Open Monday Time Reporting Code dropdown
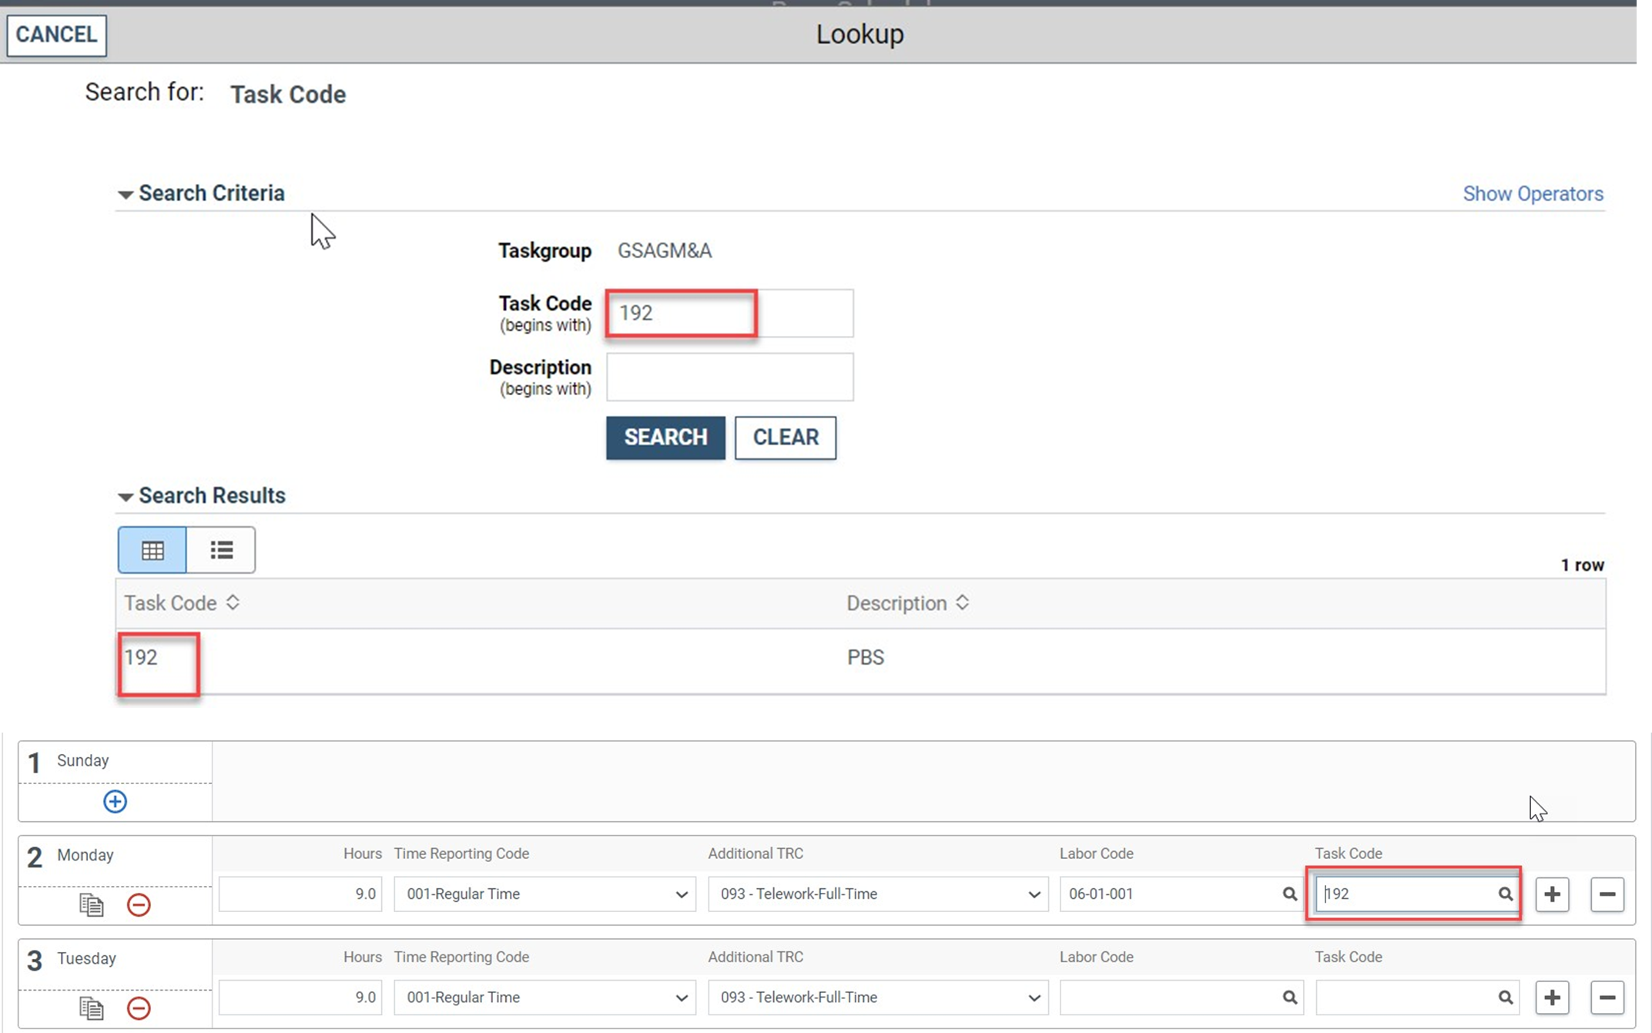This screenshot has height=1033, width=1652. pos(681,894)
